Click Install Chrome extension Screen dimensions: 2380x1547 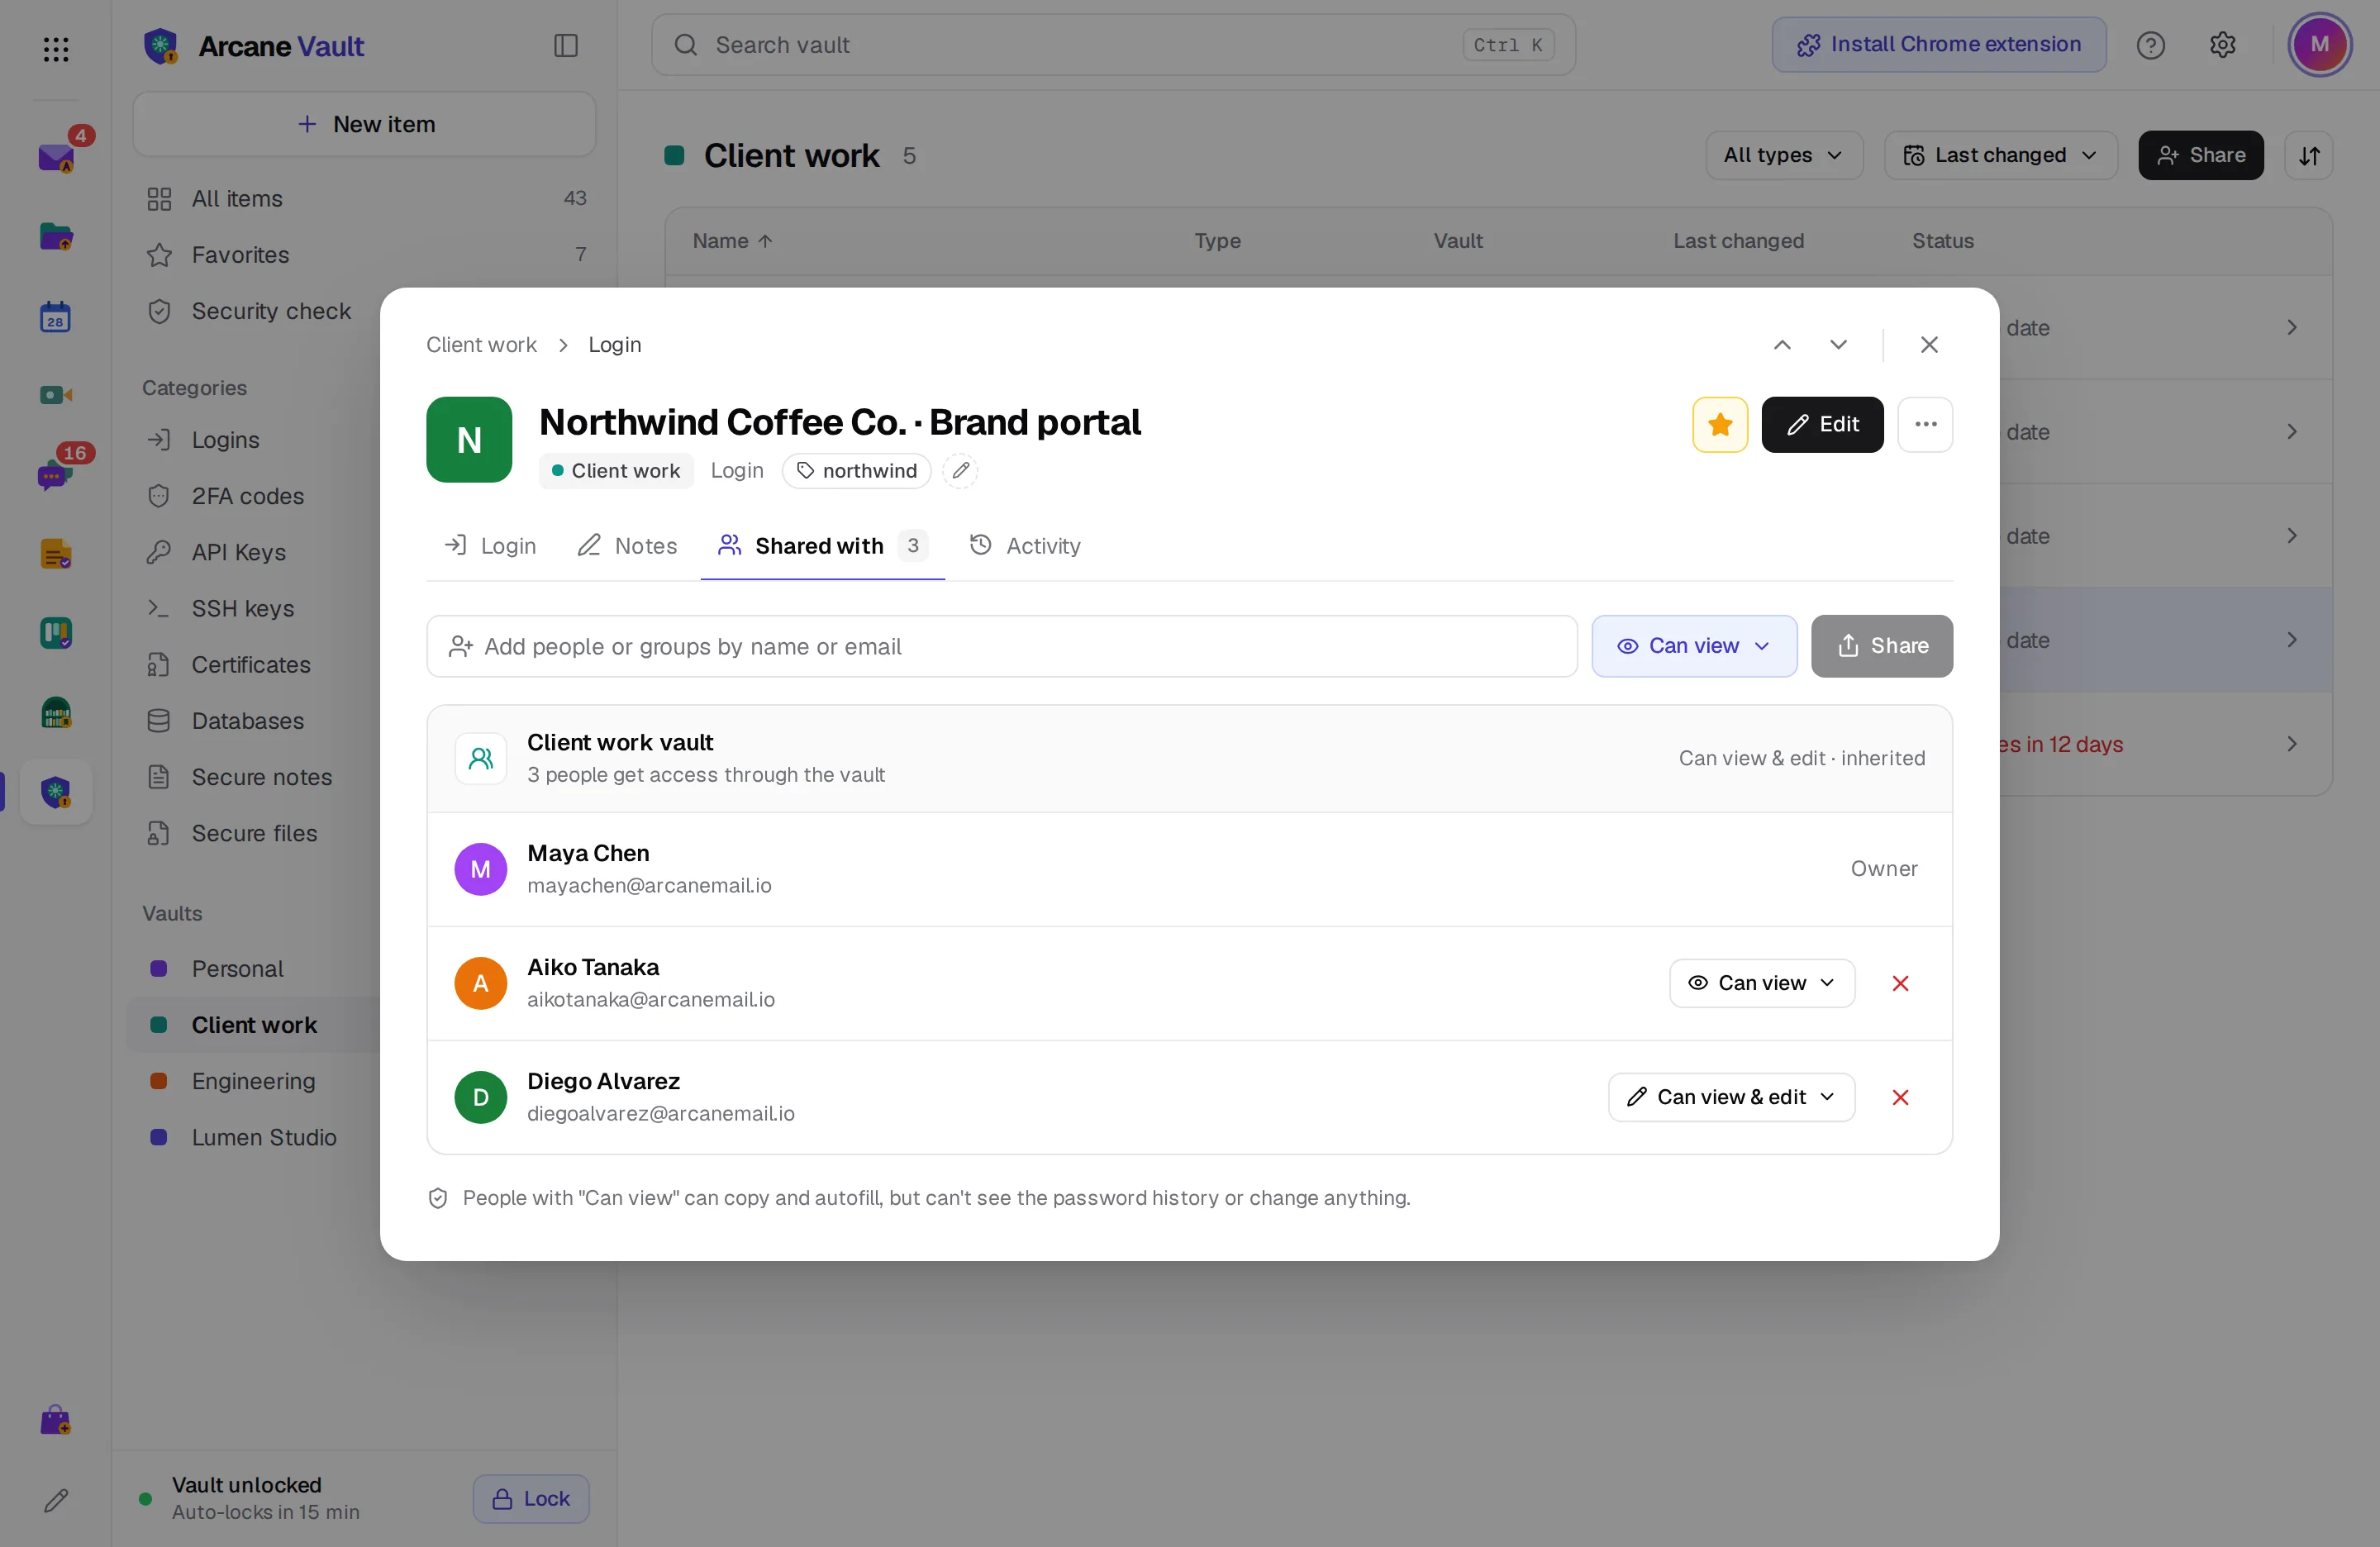(x=1938, y=45)
